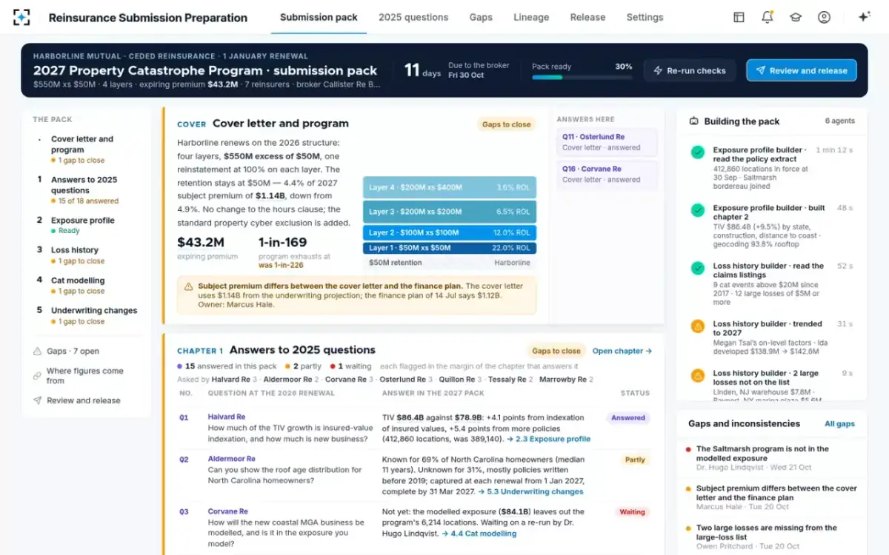Click the app logo icon

click(x=22, y=17)
